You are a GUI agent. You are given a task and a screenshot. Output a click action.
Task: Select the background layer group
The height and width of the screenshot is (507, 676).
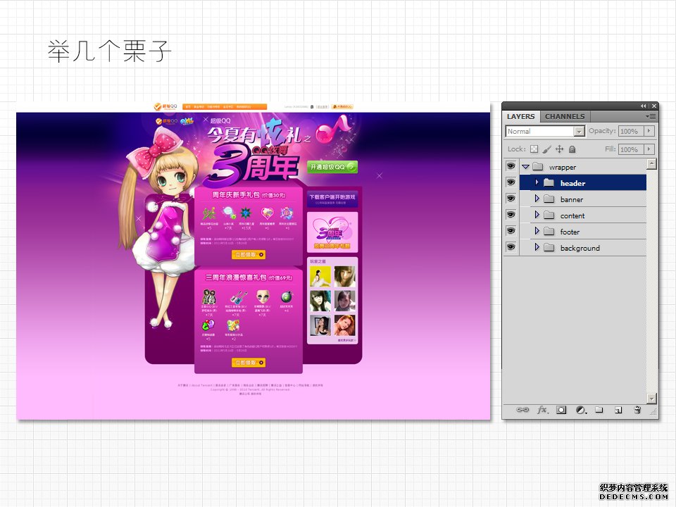tap(583, 248)
